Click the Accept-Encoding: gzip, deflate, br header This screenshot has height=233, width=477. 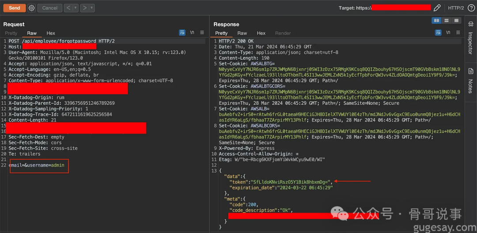point(53,75)
